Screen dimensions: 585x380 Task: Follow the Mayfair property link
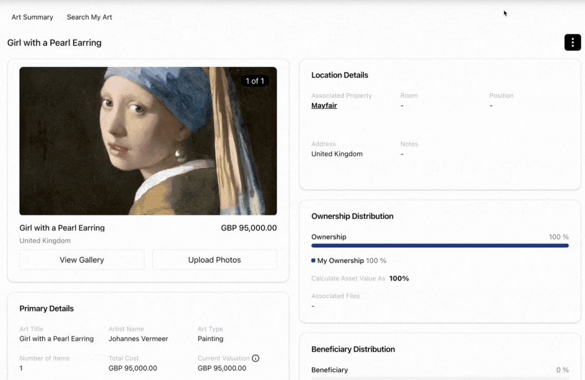coord(324,105)
